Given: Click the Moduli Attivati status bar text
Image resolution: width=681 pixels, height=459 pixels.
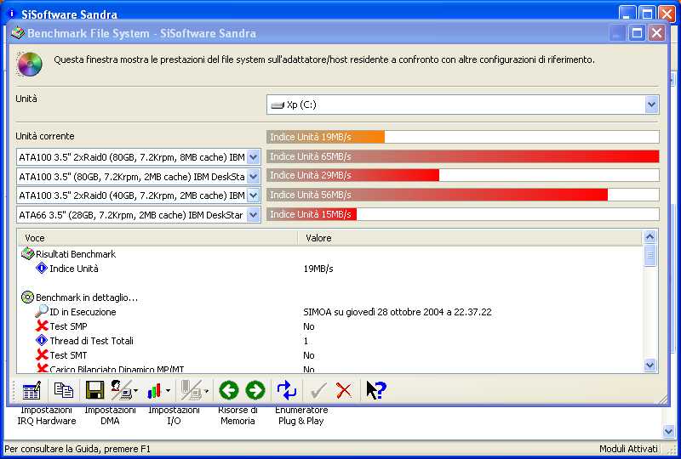Looking at the screenshot, I should coord(628,449).
